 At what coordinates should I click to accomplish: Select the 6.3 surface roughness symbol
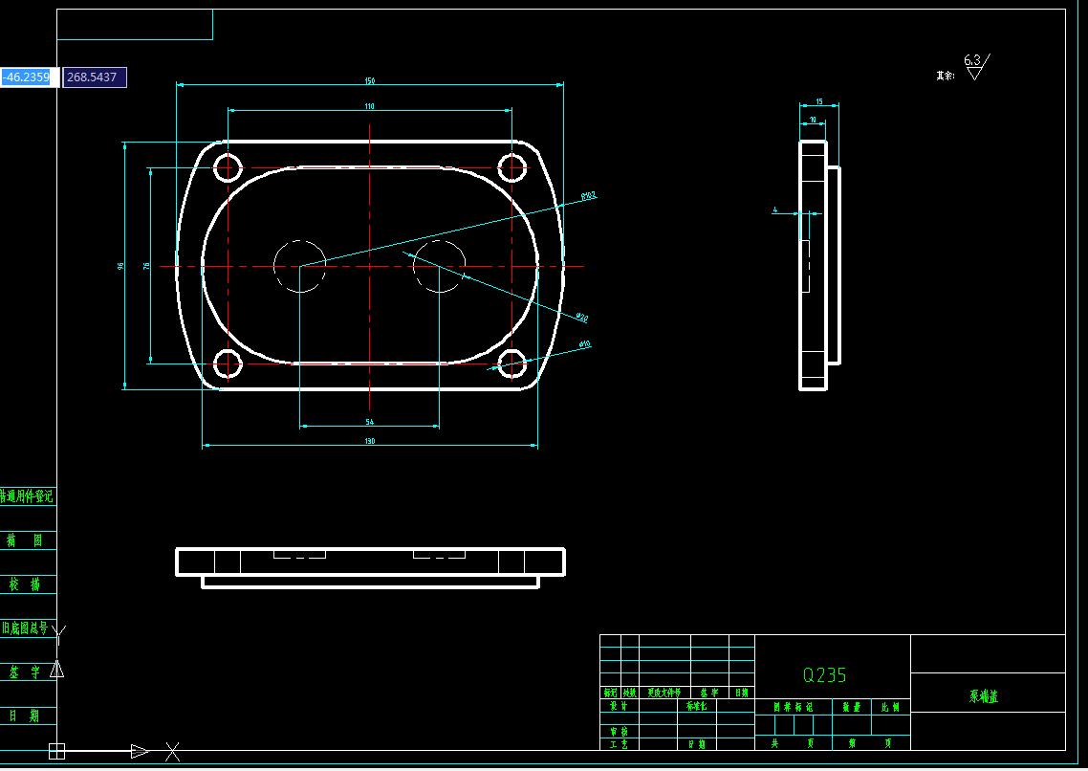976,67
